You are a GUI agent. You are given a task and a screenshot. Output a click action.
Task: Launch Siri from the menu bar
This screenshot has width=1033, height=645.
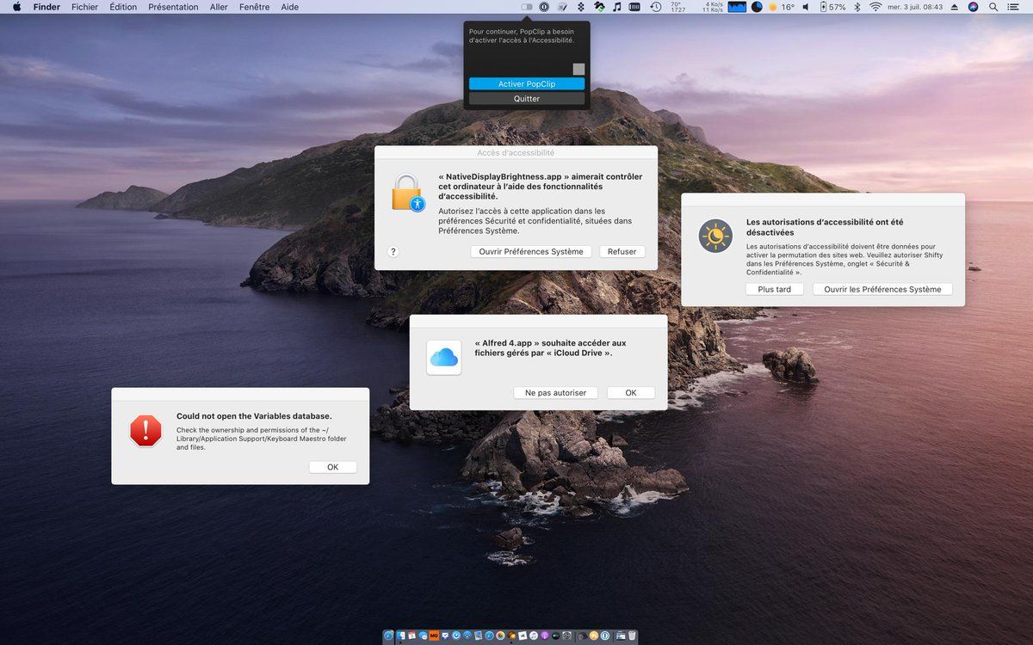click(973, 7)
